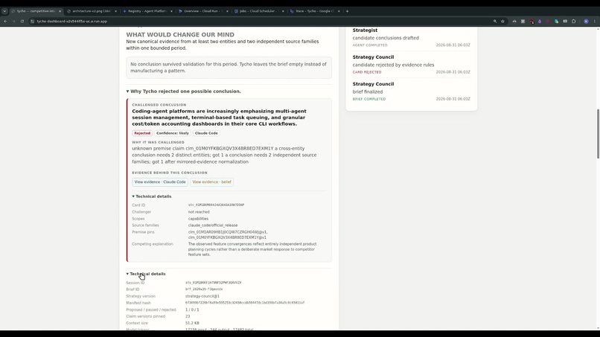Screen dimensions: 600x337
Task: Close the Jobs - Cloud Scheduler tab
Action: (x=283, y=11)
